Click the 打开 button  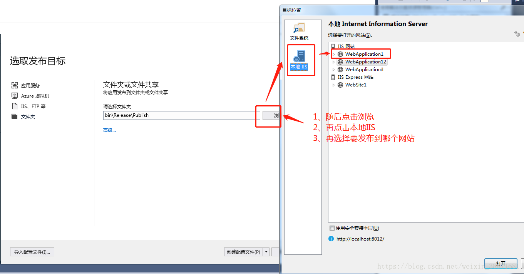click(x=501, y=264)
